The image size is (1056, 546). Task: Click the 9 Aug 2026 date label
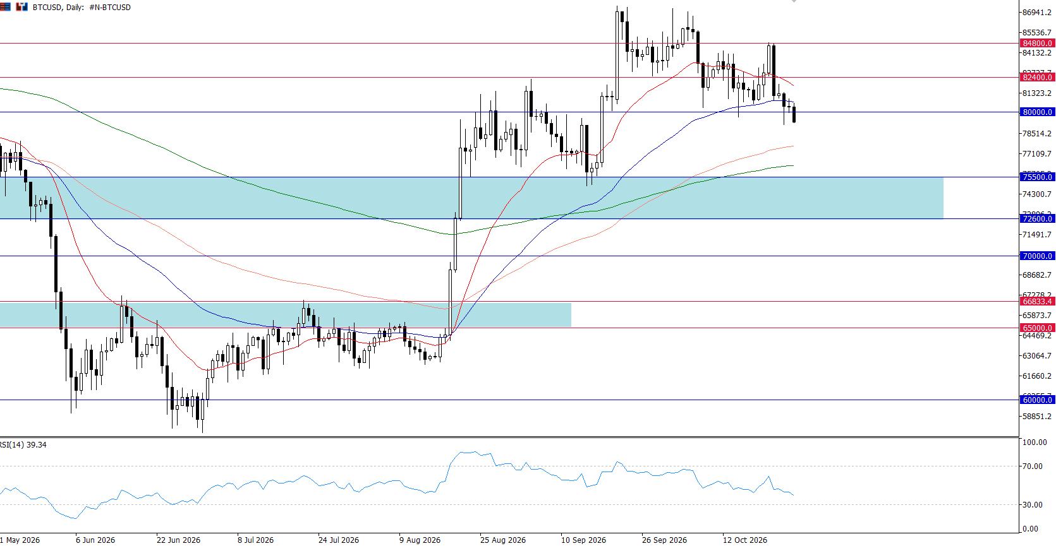point(420,540)
